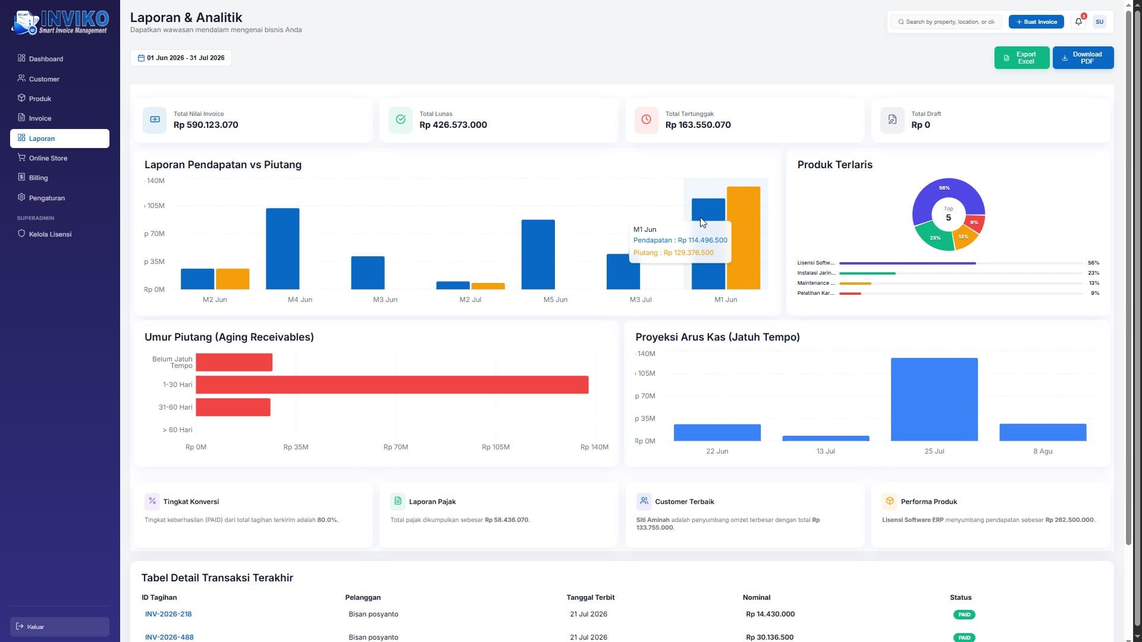Click the Online Store cart icon
Viewport: 1142px width, 642px height.
click(x=21, y=158)
